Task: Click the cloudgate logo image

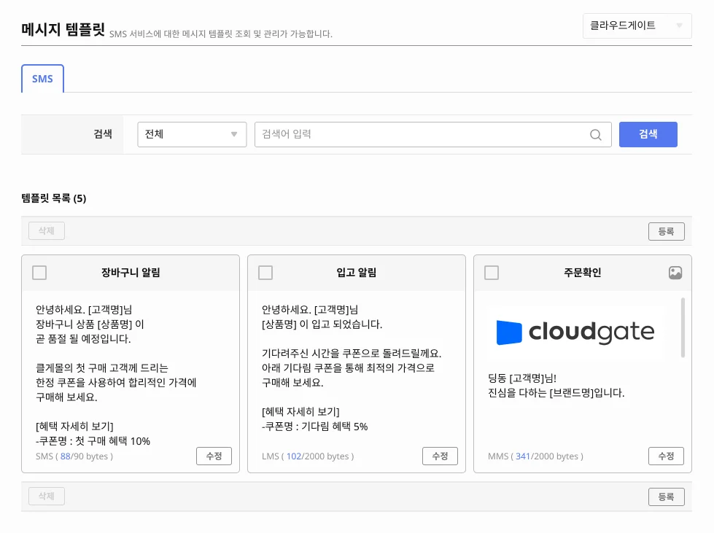Action: [x=576, y=330]
